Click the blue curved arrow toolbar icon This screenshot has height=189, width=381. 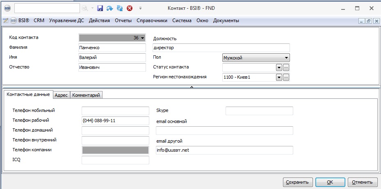[x=110, y=8]
